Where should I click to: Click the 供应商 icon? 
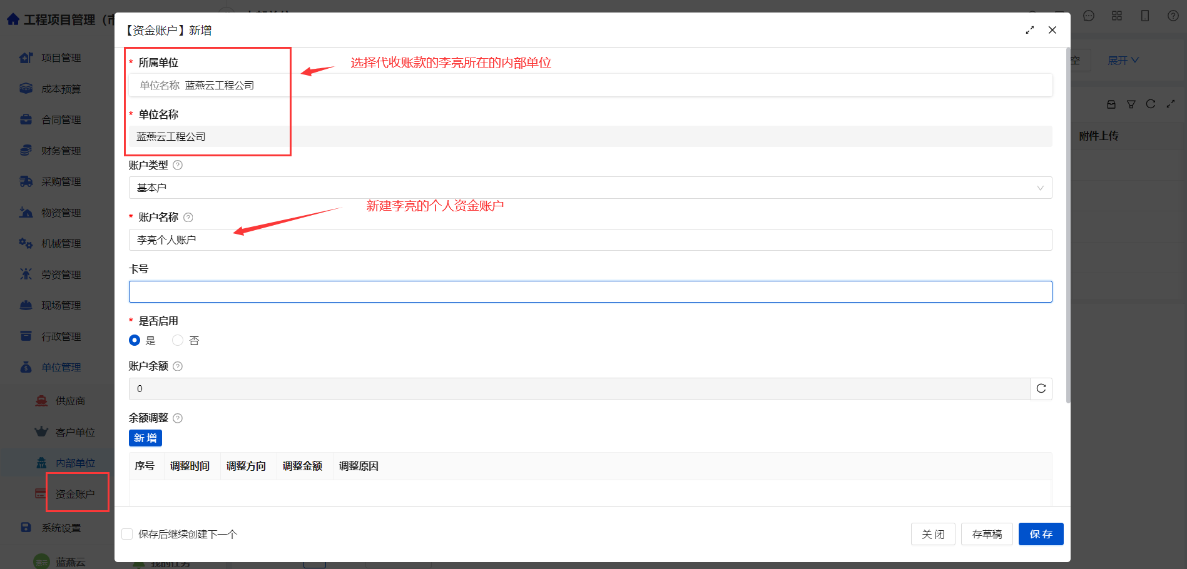[41, 401]
